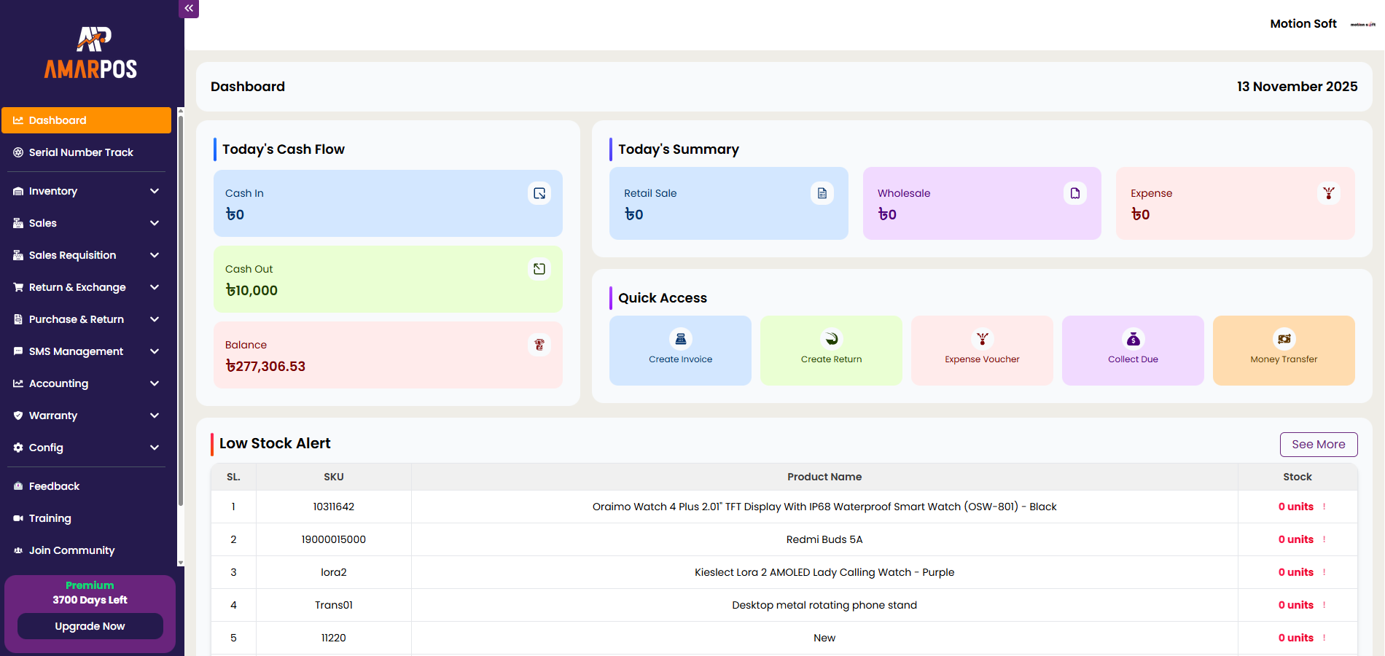Expand the Inventory menu chevron
This screenshot has height=656, width=1385.
coord(155,191)
